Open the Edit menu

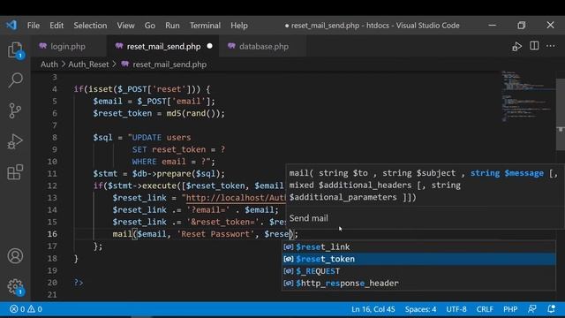click(56, 26)
